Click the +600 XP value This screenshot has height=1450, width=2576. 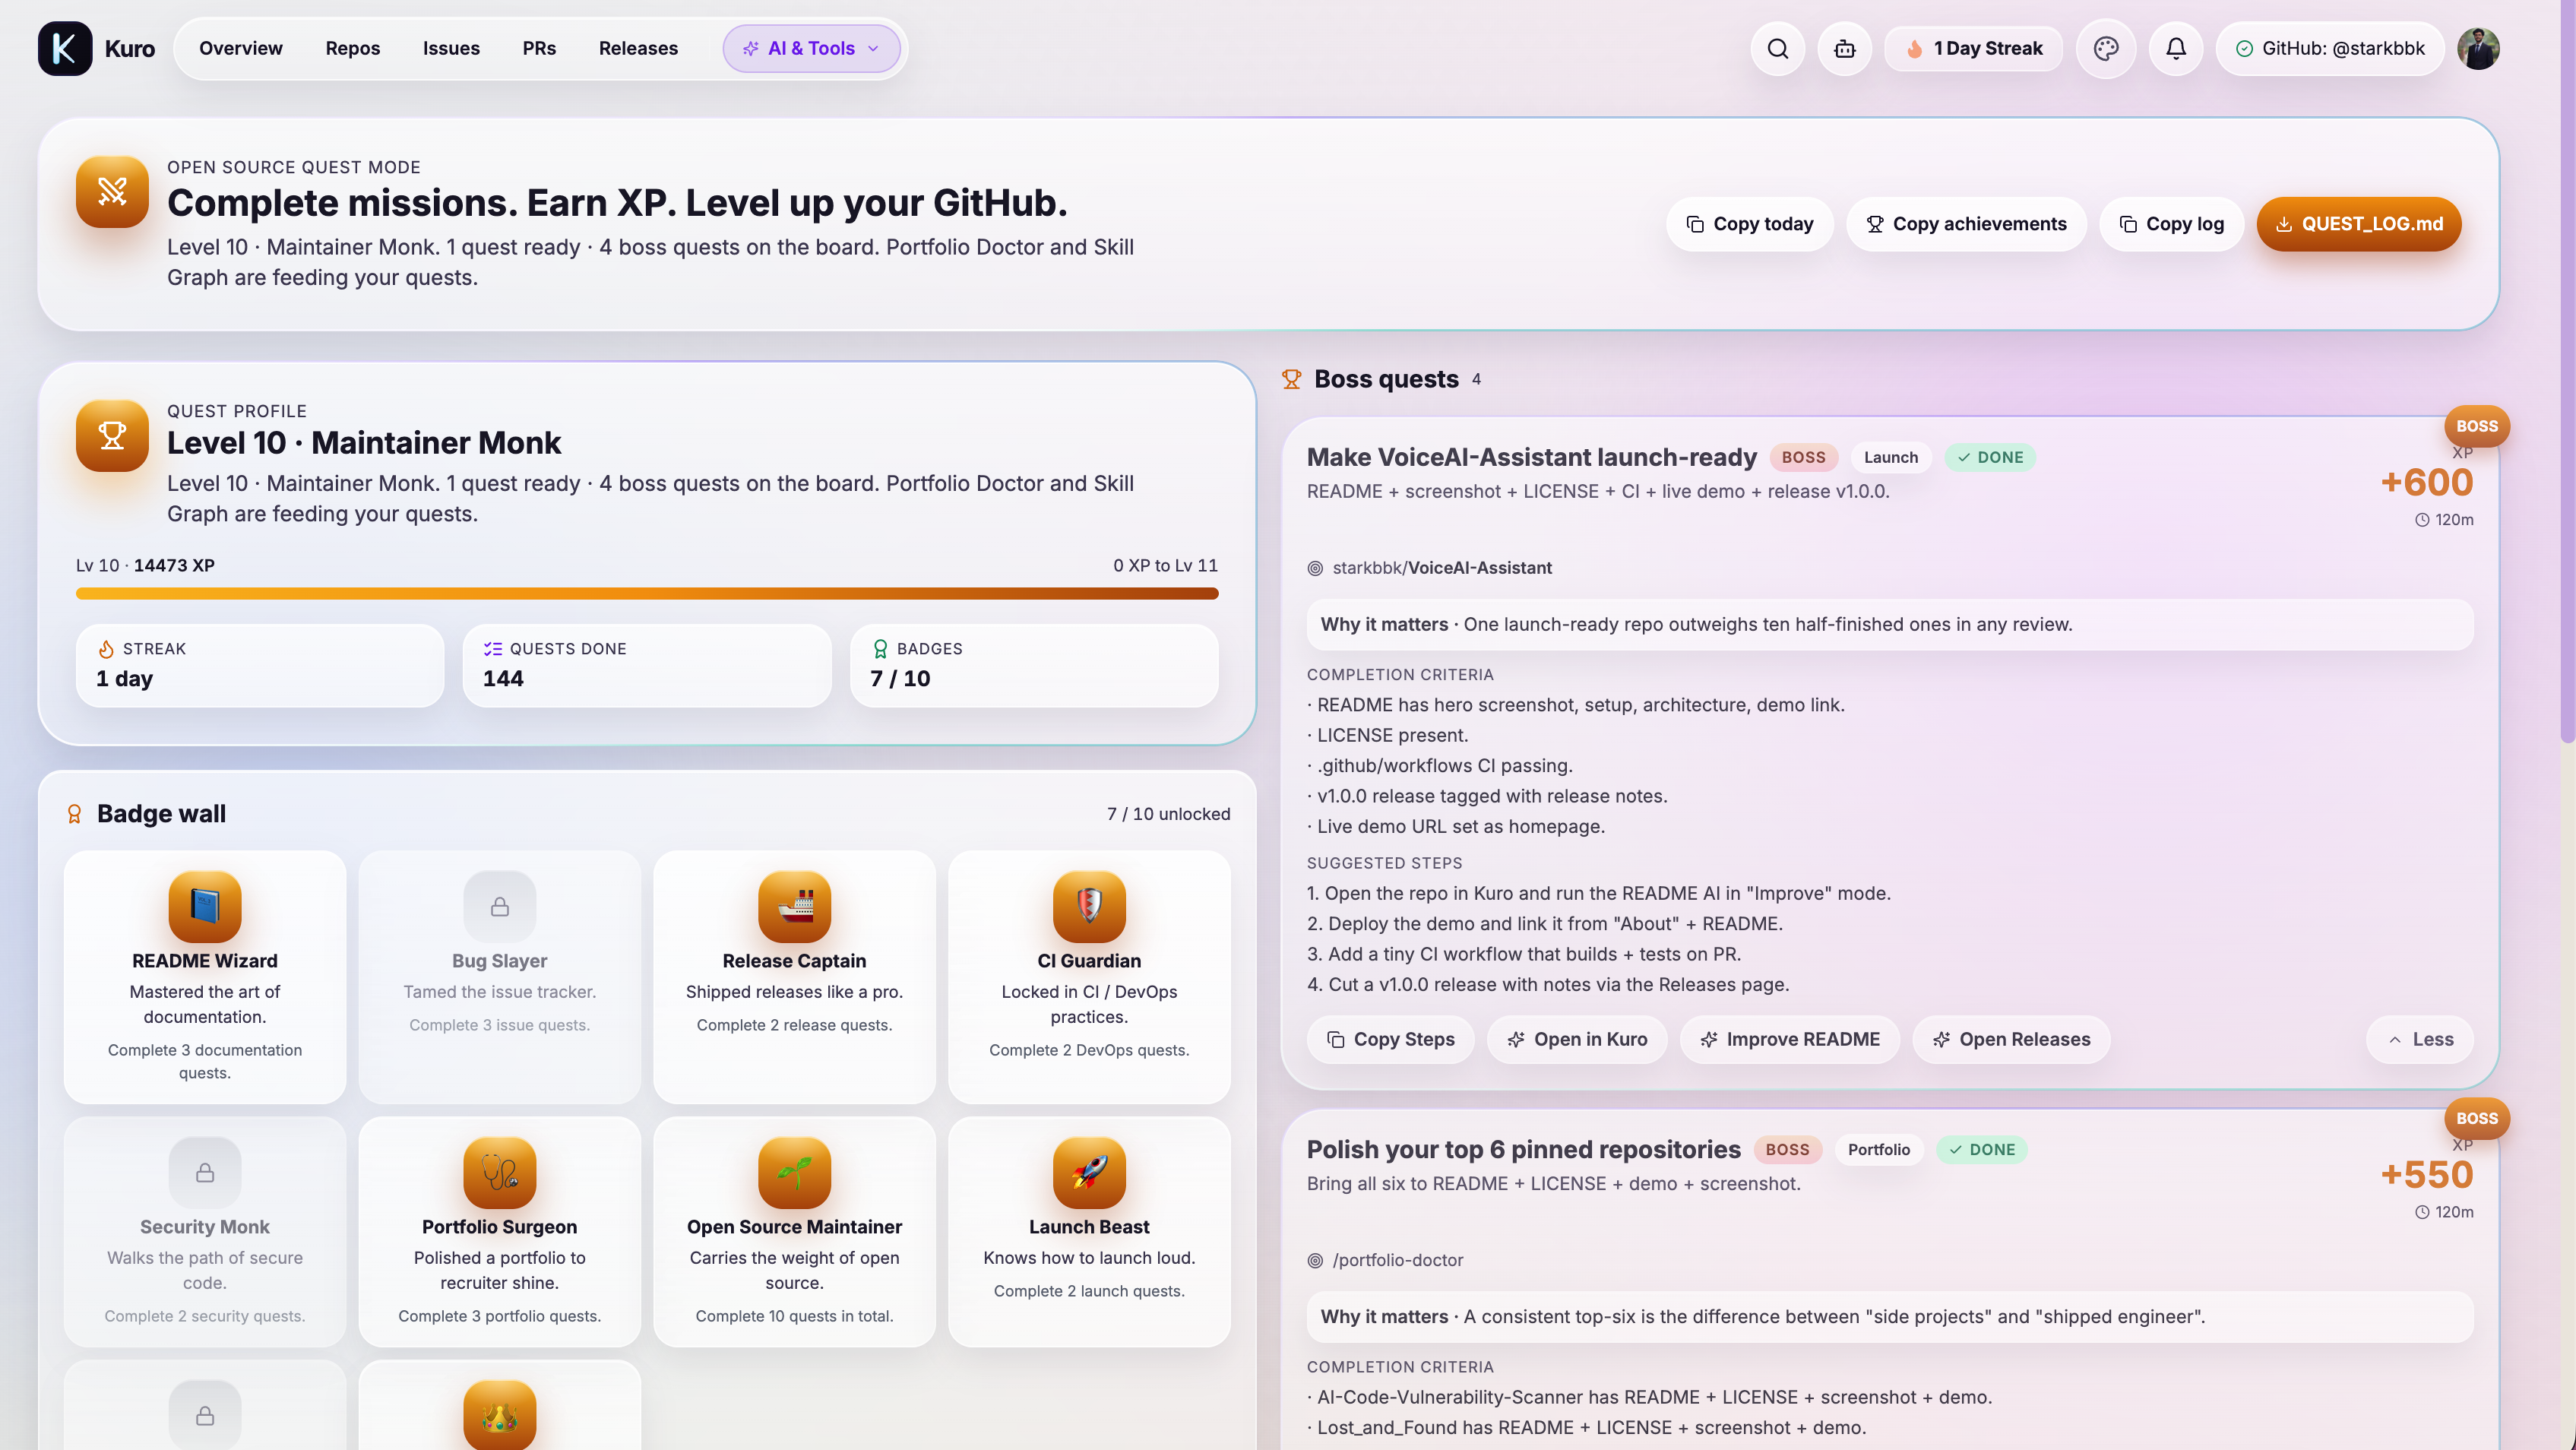tap(2427, 483)
